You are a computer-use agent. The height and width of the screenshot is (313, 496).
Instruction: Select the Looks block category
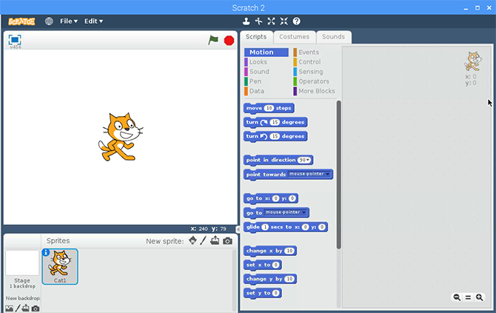[x=258, y=62]
